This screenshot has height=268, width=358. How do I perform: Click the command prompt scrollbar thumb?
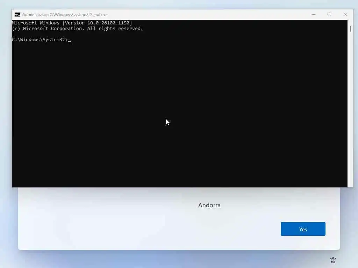(350, 29)
